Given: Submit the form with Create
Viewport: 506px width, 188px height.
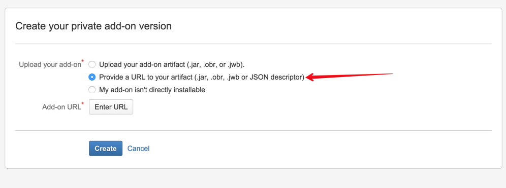Looking at the screenshot, I should coord(106,148).
